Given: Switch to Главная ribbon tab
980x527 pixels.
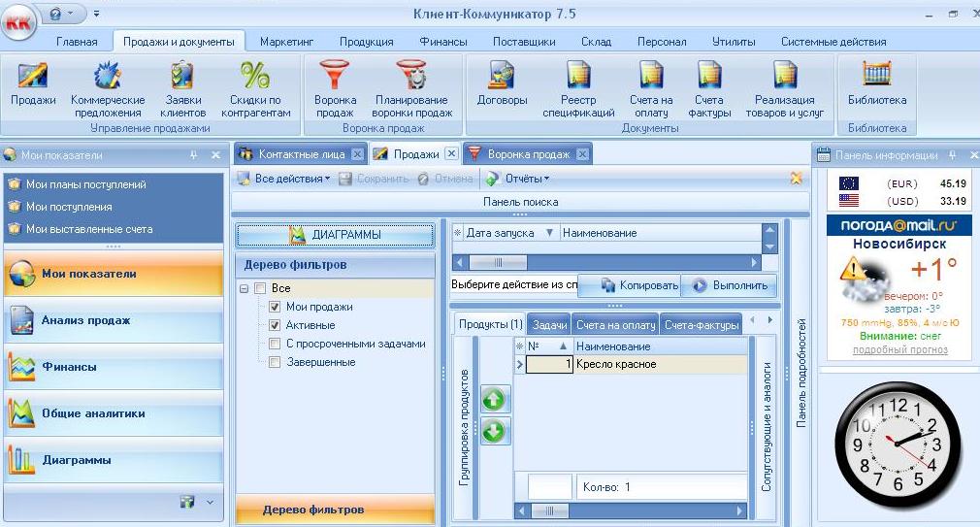Looking at the screenshot, I should 77,42.
